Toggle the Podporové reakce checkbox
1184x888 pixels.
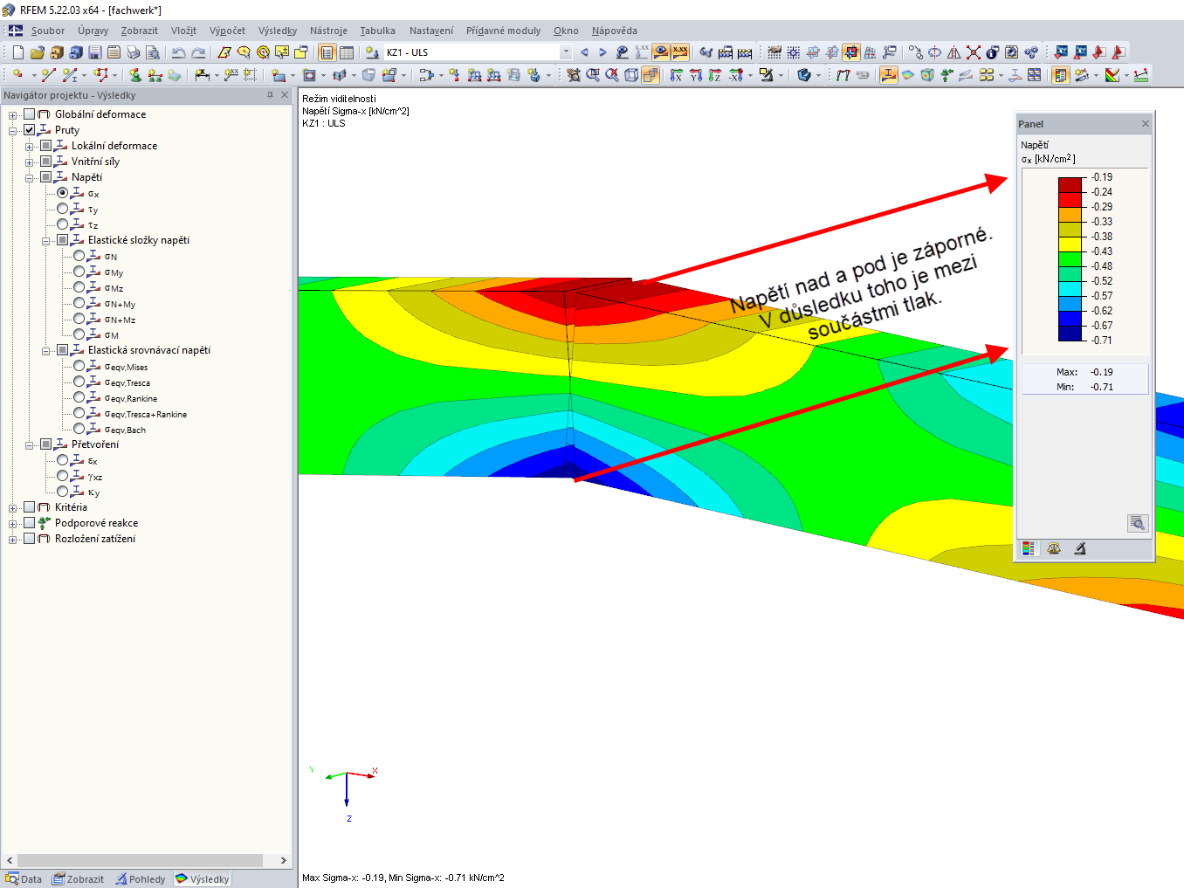[30, 523]
